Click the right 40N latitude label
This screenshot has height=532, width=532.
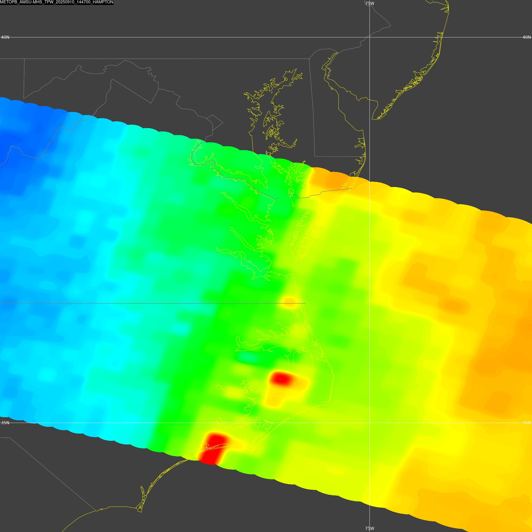(x=527, y=37)
